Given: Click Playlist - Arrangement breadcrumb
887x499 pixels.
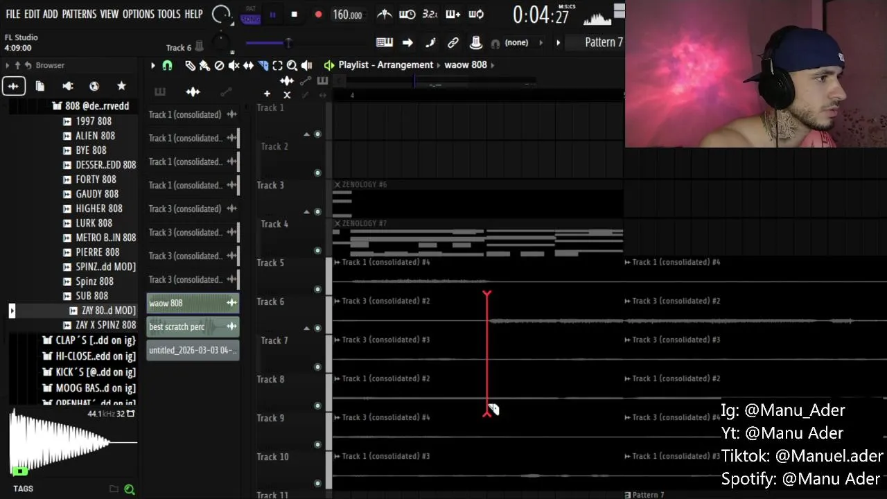Looking at the screenshot, I should pos(385,64).
